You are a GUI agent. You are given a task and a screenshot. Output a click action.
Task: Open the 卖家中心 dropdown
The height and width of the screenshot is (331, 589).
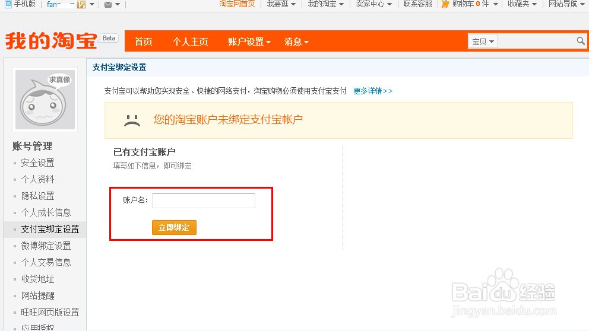[x=373, y=4]
